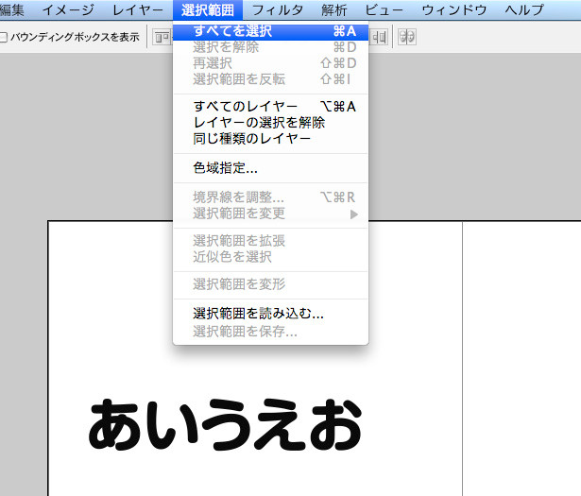Viewport: 581px width, 496px height.
Task: Select the 選択を解除 menu entry
Action: pos(270,47)
